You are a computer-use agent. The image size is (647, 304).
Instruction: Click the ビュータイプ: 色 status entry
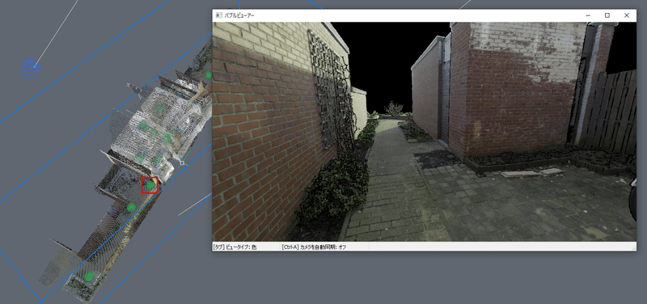tap(235, 247)
